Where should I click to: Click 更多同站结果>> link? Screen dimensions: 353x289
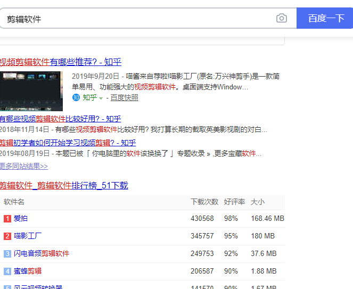pyautogui.click(x=24, y=167)
